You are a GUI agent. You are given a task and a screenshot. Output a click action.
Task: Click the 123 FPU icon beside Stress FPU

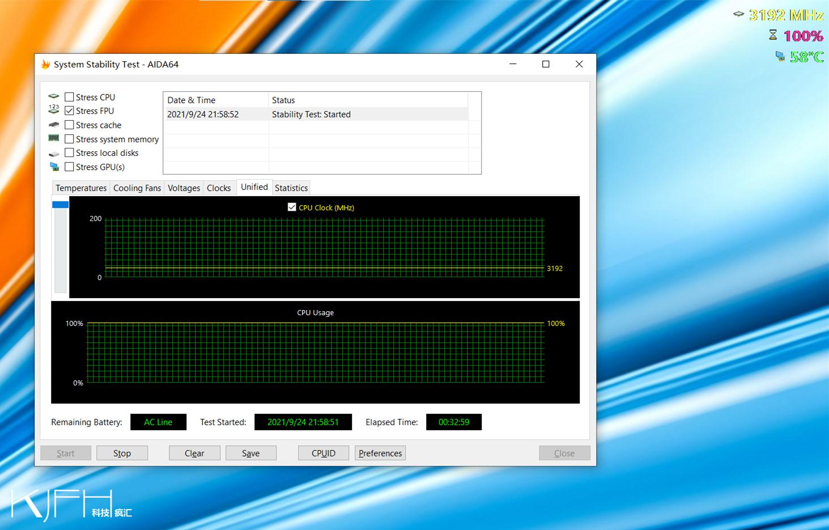(54, 109)
